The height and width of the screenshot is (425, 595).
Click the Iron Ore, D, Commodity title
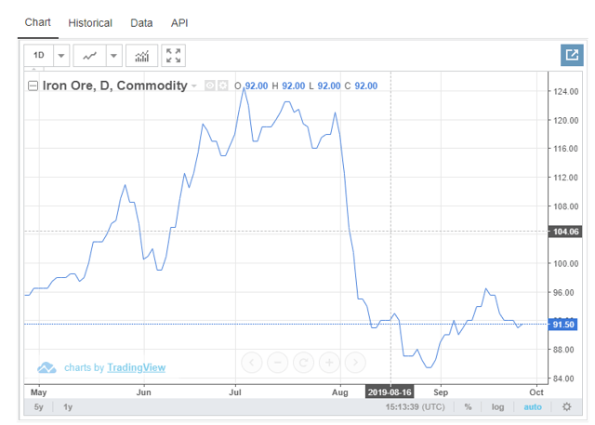coord(115,86)
